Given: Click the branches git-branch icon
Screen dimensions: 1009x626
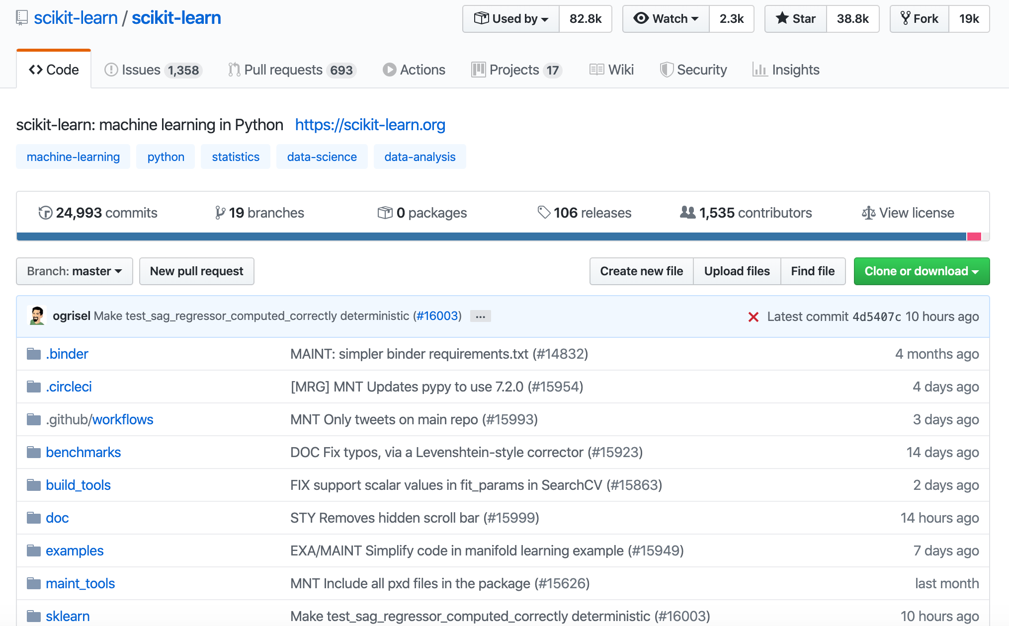Looking at the screenshot, I should click(x=220, y=213).
